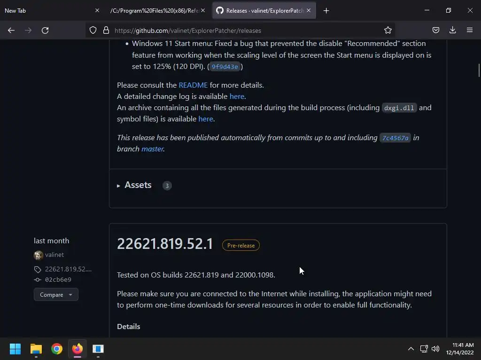Click the page vertical scrollbar thumb
481x360 pixels.
point(479,70)
